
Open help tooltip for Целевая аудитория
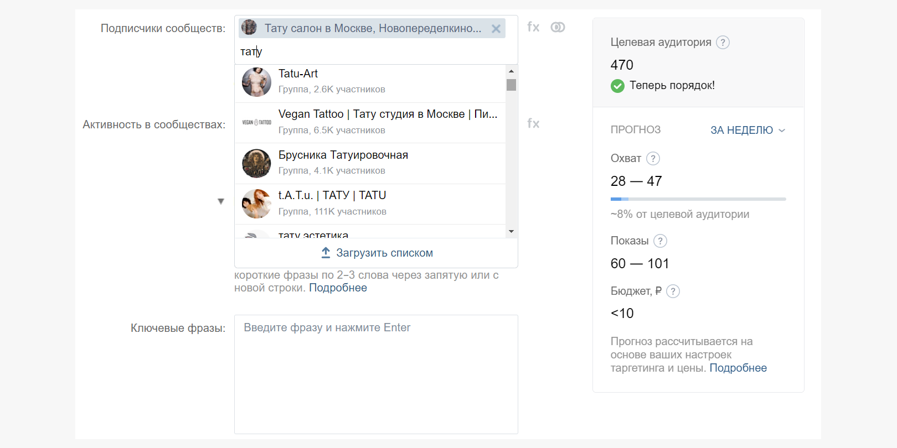pyautogui.click(x=723, y=43)
